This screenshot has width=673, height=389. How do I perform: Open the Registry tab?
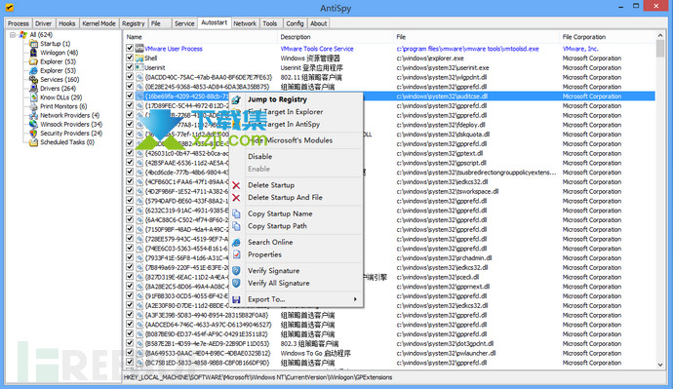pyautogui.click(x=134, y=23)
